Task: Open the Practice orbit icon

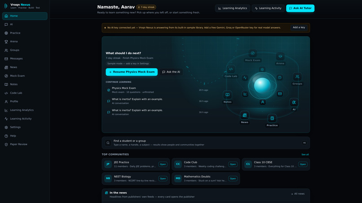Action: (272, 118)
